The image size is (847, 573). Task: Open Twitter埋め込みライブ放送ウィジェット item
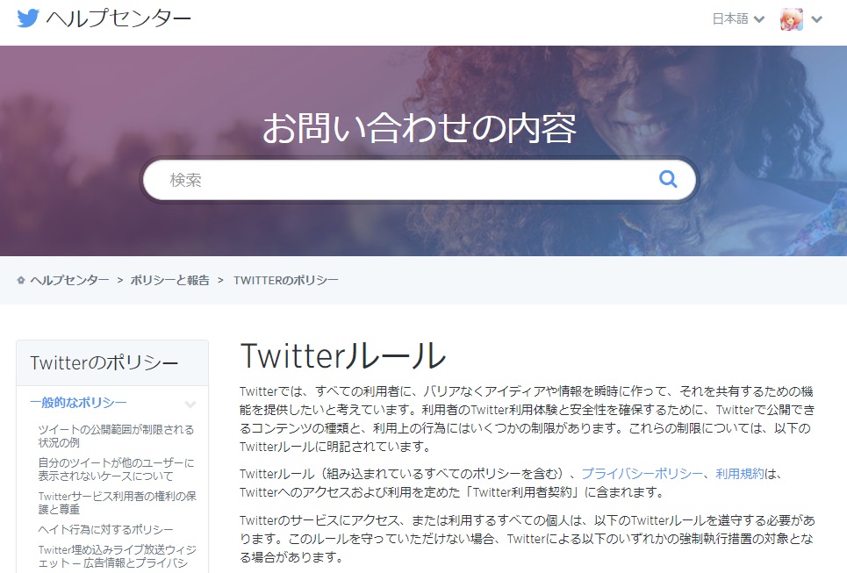tap(116, 556)
